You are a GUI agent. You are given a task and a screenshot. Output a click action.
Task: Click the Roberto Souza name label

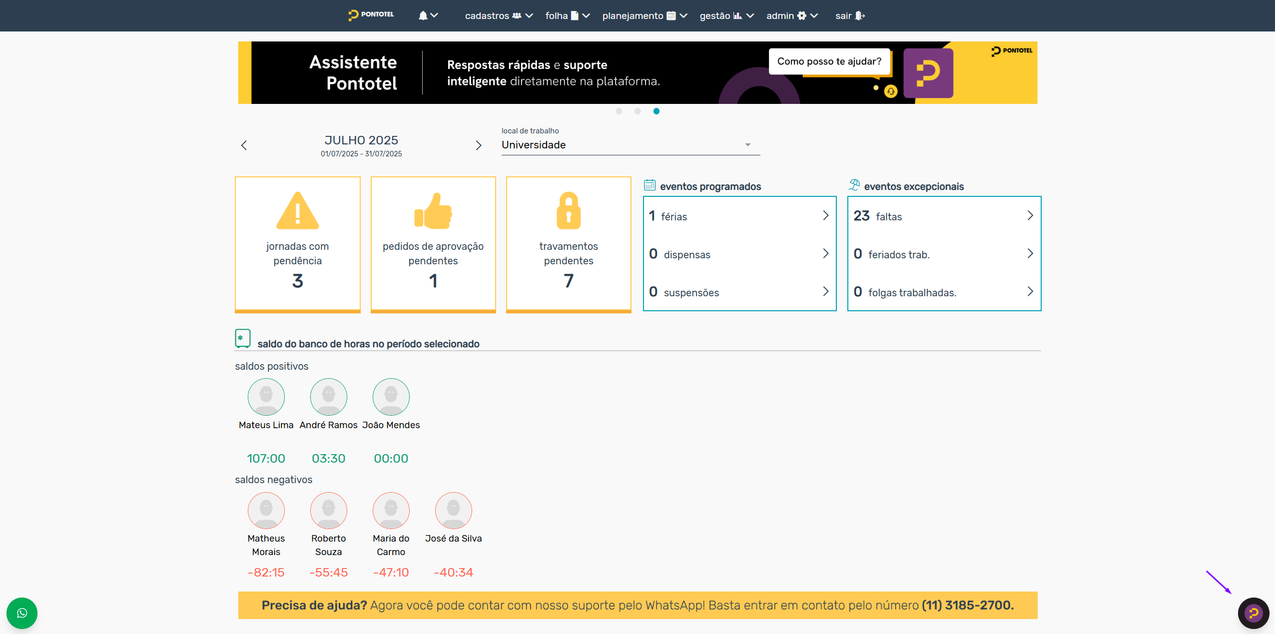pyautogui.click(x=329, y=545)
